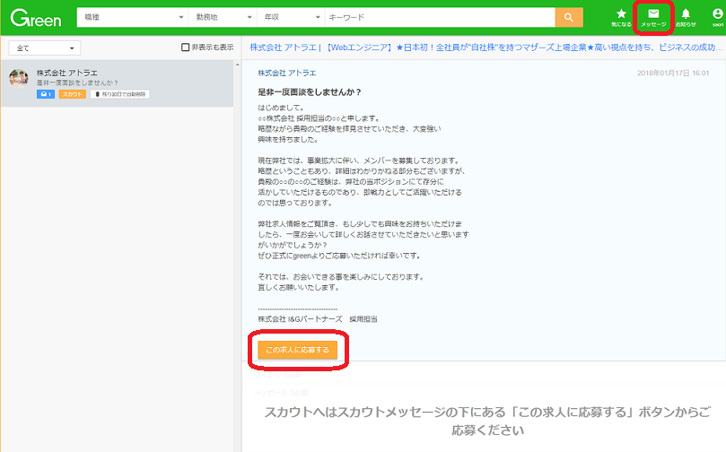The image size is (726, 452).
Task: Open favorites via the star icon
Action: click(621, 17)
